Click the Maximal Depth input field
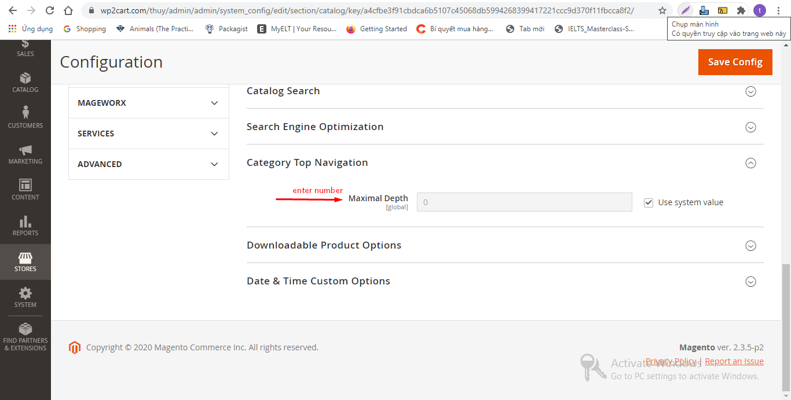Image resolution: width=791 pixels, height=400 pixels. click(x=524, y=202)
